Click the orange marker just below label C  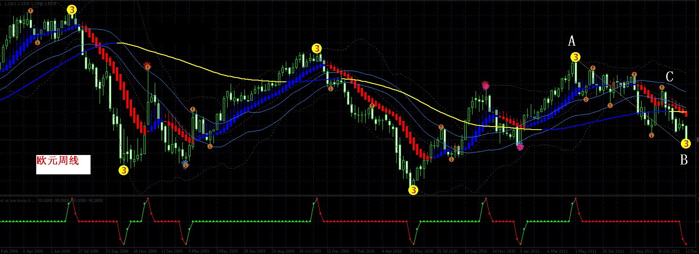pyautogui.click(x=662, y=87)
